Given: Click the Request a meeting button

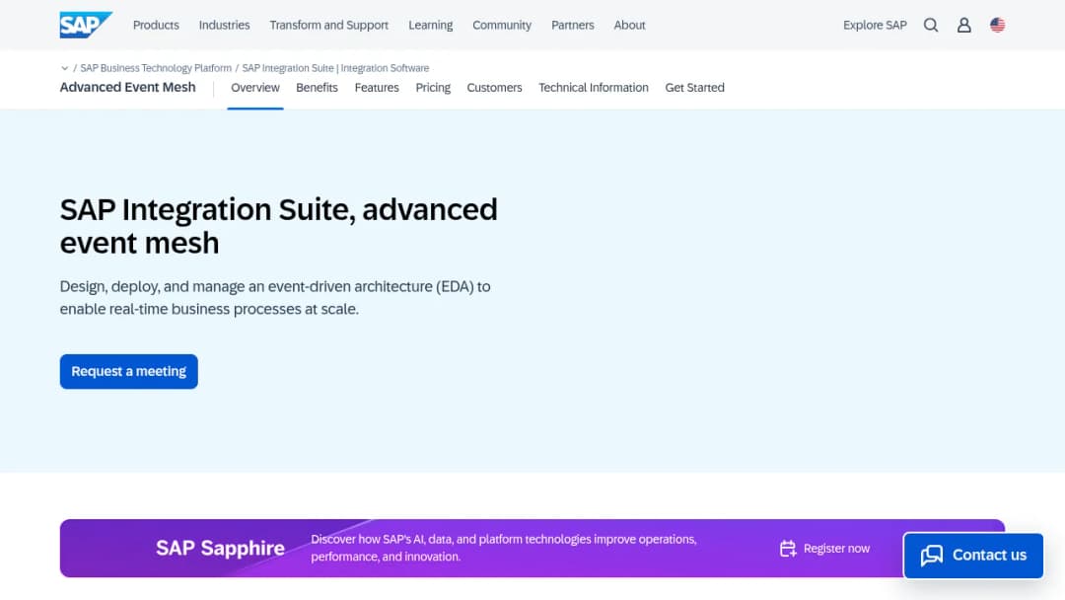Looking at the screenshot, I should (x=129, y=372).
